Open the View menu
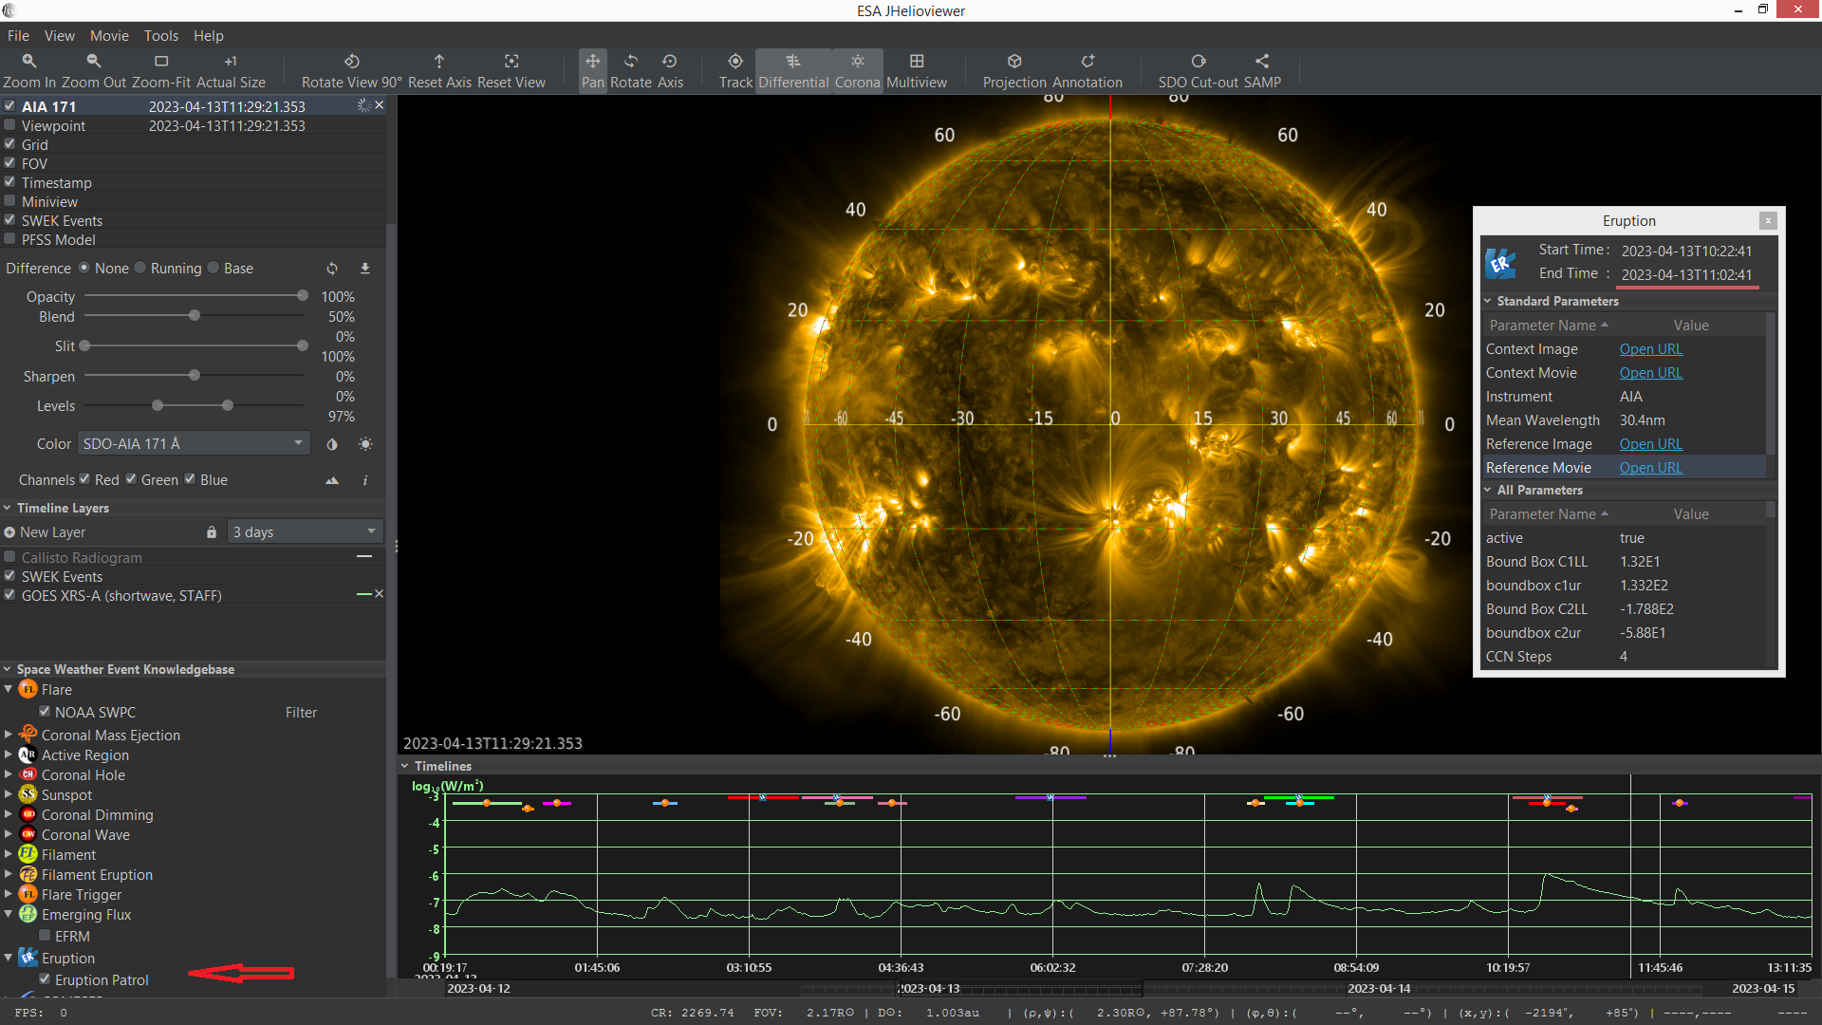This screenshot has width=1822, height=1025. coord(59,36)
